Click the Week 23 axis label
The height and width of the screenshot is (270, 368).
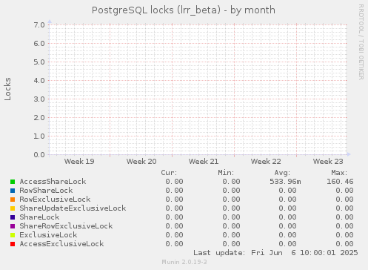tap(328, 162)
